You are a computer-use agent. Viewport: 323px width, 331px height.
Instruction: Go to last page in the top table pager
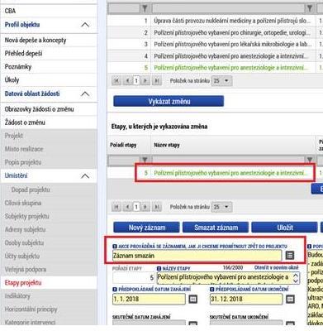pyautogui.click(x=156, y=81)
